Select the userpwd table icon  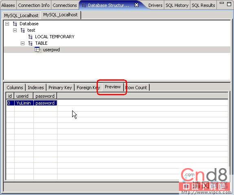coord(38,50)
